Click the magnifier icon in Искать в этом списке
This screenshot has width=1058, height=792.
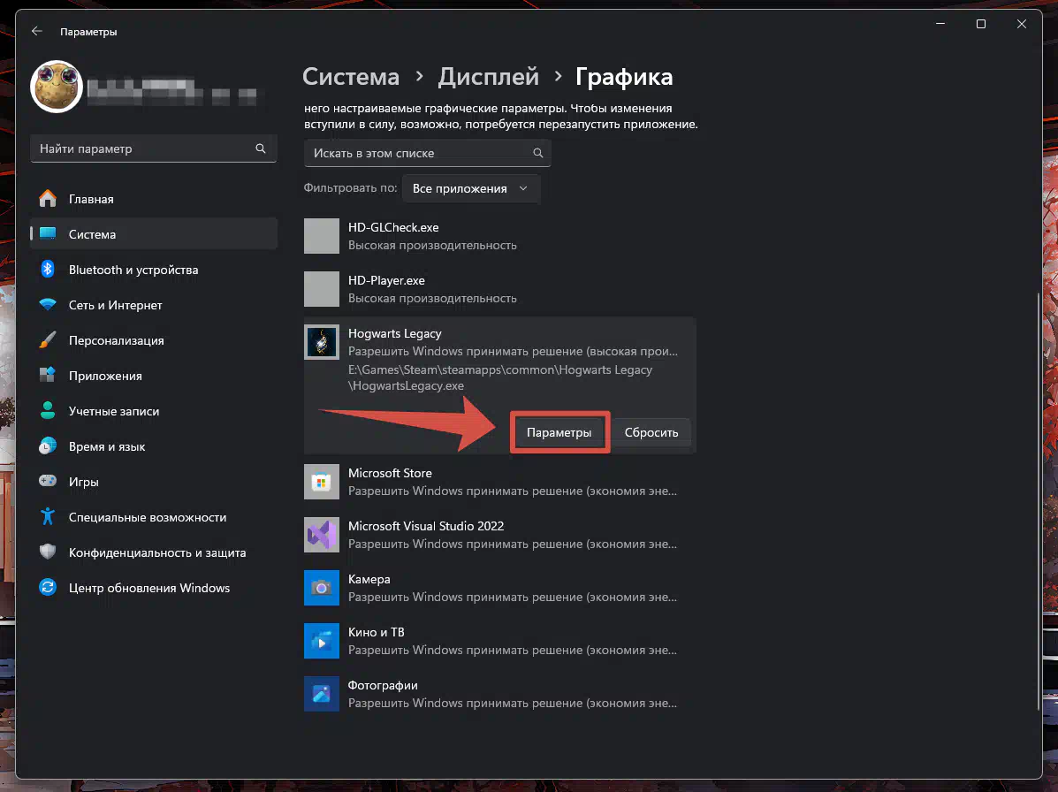(537, 153)
